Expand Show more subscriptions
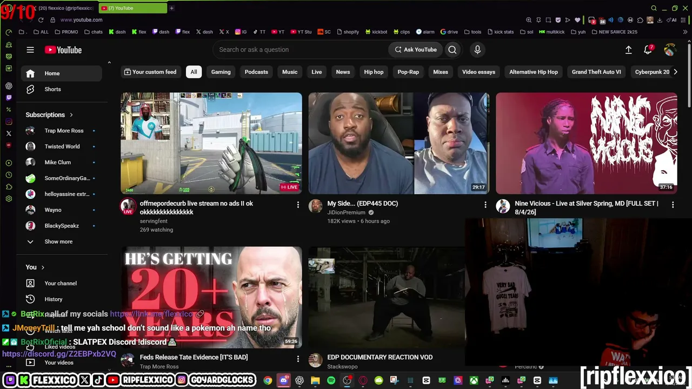 point(61,242)
